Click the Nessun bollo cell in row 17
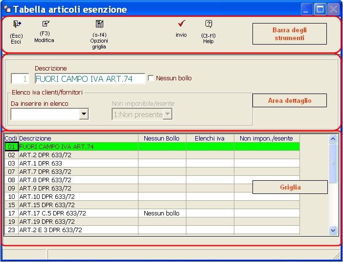The image size is (343, 262). click(162, 213)
